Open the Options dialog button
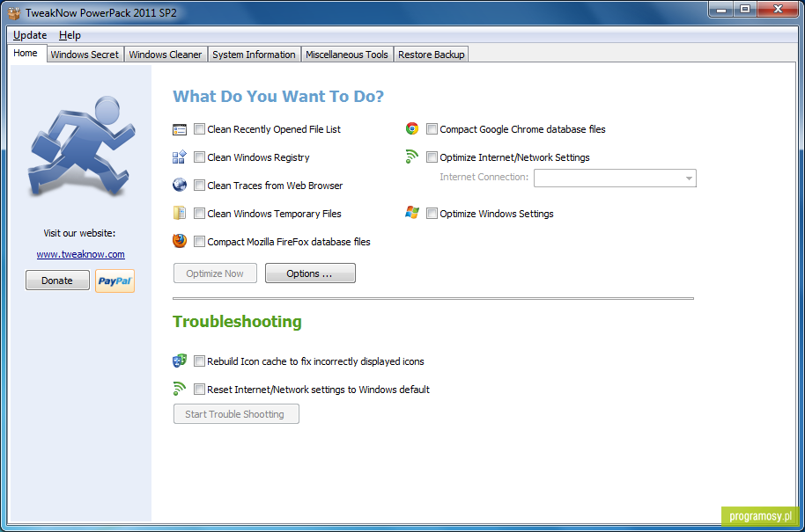This screenshot has height=532, width=805. [x=310, y=273]
